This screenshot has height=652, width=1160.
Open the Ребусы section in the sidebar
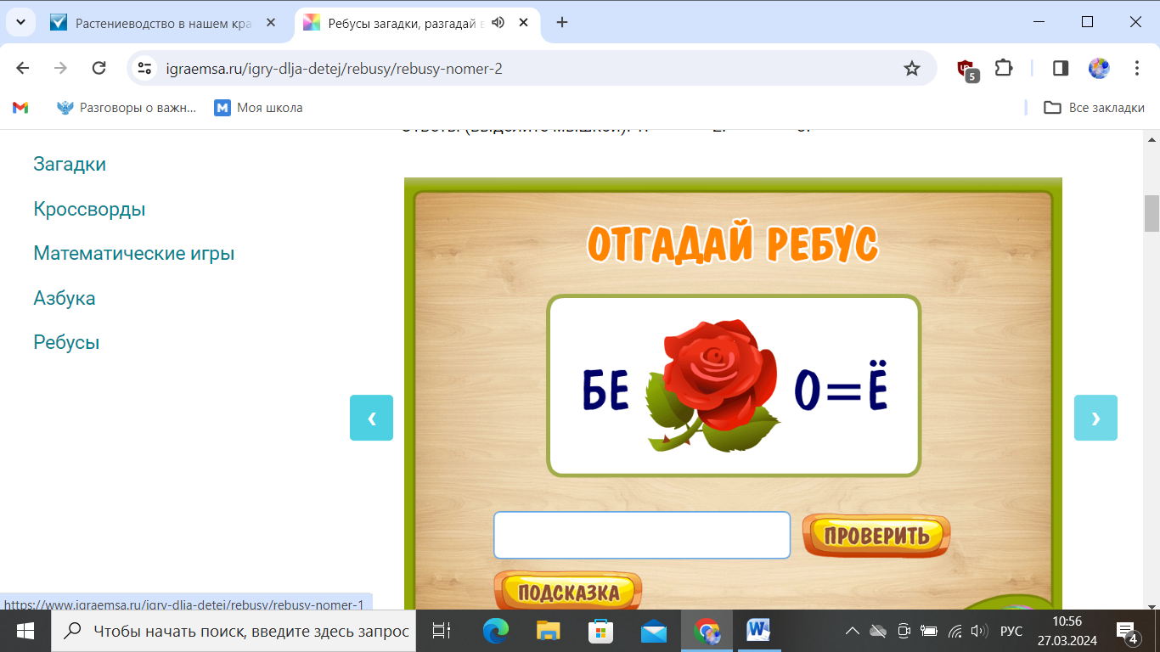click(x=66, y=342)
